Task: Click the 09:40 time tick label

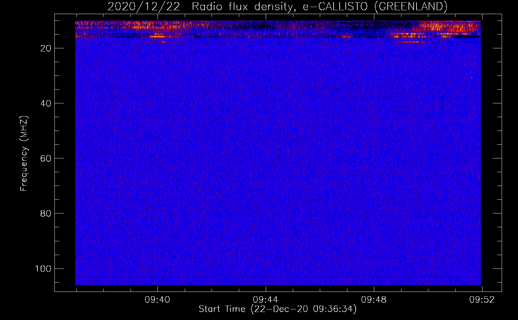Action: pos(158,300)
